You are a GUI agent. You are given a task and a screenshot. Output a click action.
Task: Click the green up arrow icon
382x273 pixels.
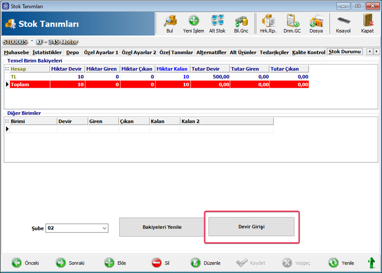[371, 263]
